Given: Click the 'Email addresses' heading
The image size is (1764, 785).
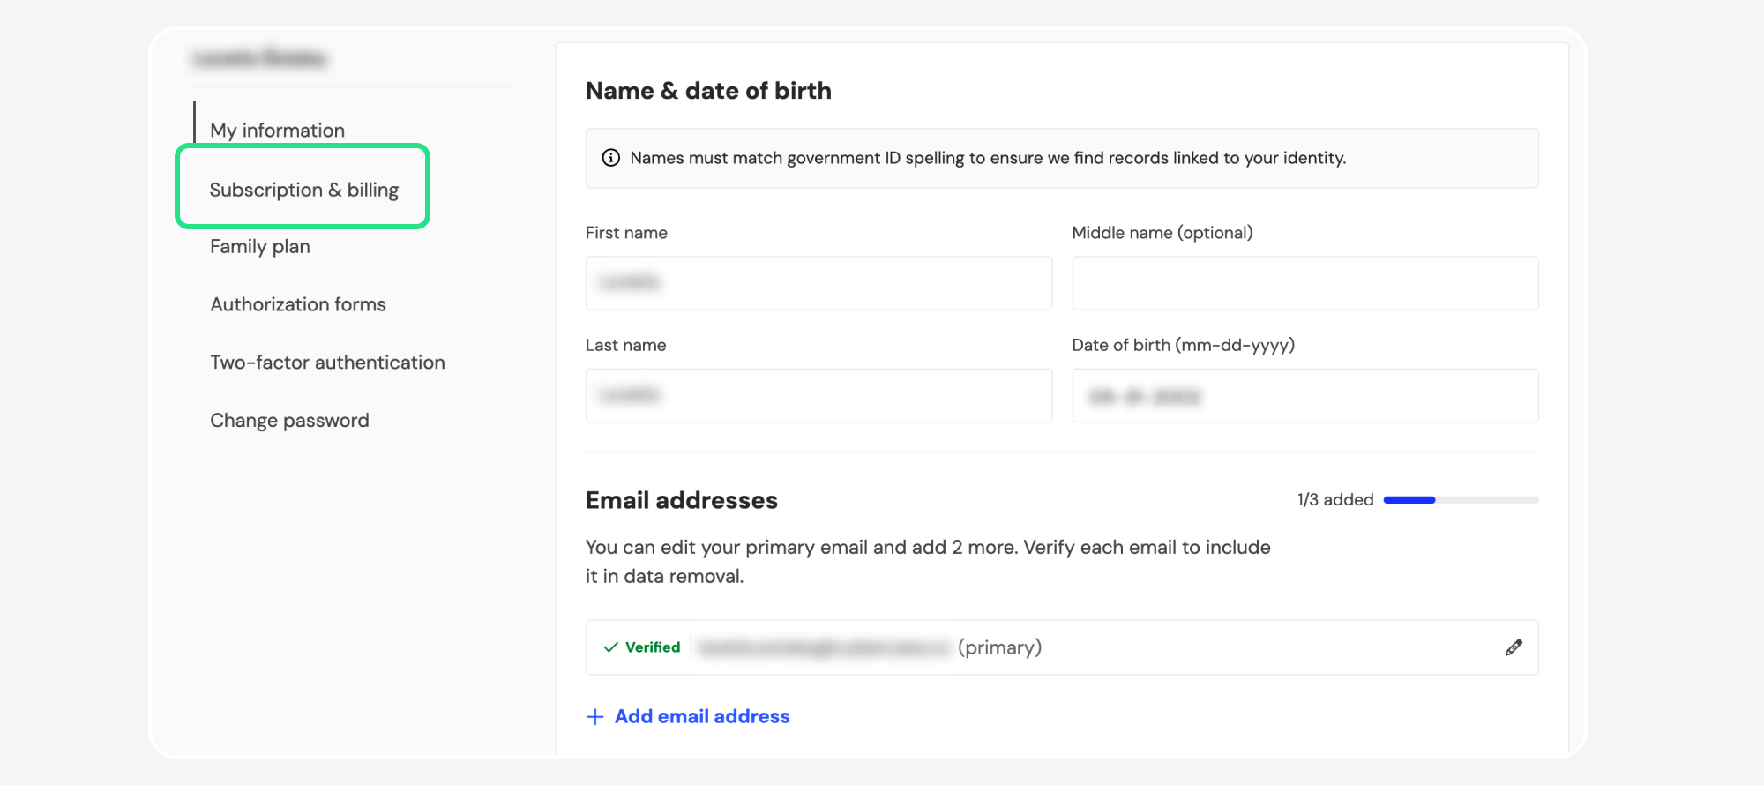Looking at the screenshot, I should (x=682, y=500).
